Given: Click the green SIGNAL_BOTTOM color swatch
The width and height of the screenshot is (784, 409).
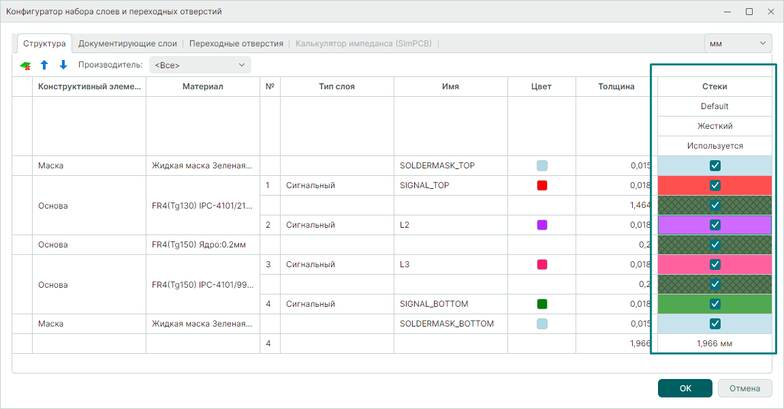Looking at the screenshot, I should click(542, 304).
